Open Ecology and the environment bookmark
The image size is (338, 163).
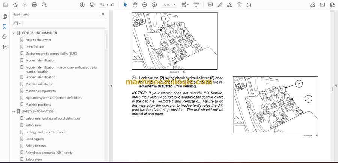[x=46, y=132]
